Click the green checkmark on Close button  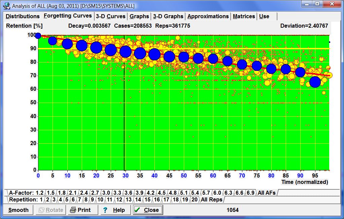137,210
